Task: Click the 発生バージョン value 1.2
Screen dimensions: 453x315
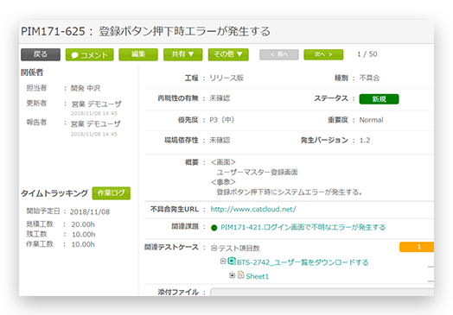Action: 365,141
